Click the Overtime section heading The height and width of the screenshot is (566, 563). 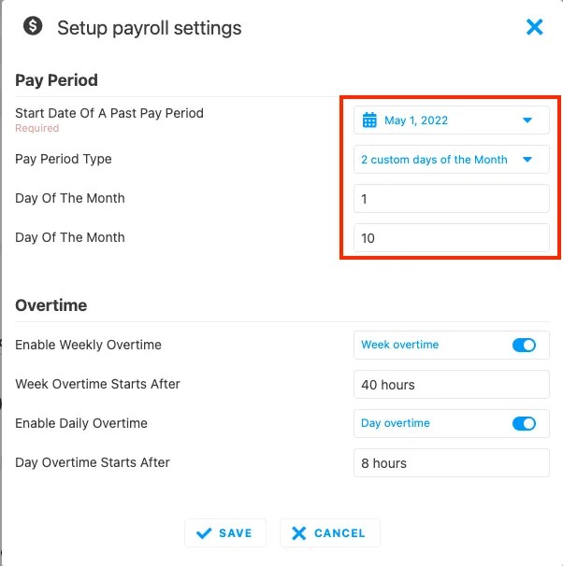(x=51, y=305)
